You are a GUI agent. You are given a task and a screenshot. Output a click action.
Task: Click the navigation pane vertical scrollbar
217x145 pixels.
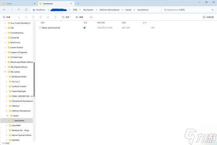pos(34,80)
